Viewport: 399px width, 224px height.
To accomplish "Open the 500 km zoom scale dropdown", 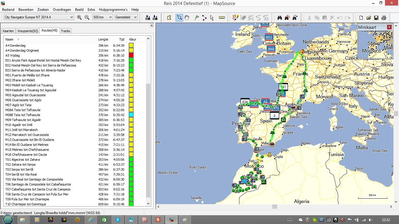I will (x=102, y=17).
